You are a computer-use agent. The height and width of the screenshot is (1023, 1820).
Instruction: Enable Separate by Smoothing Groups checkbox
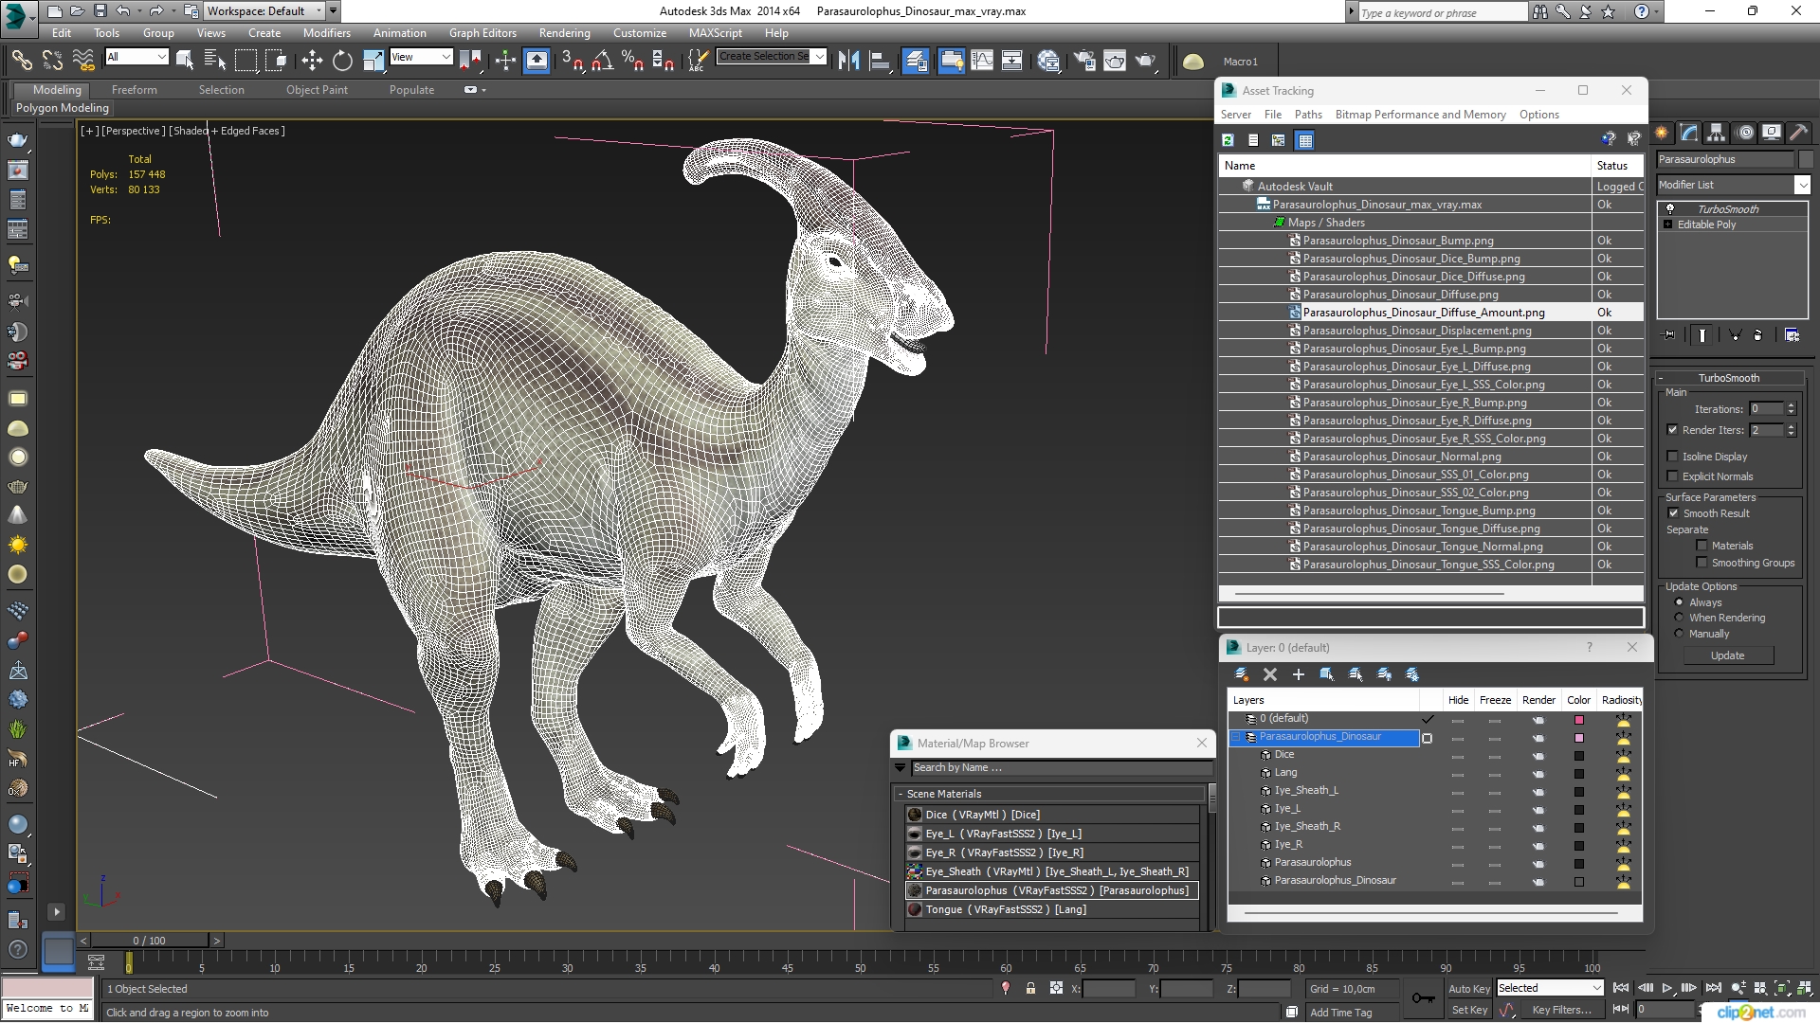pyautogui.click(x=1702, y=563)
